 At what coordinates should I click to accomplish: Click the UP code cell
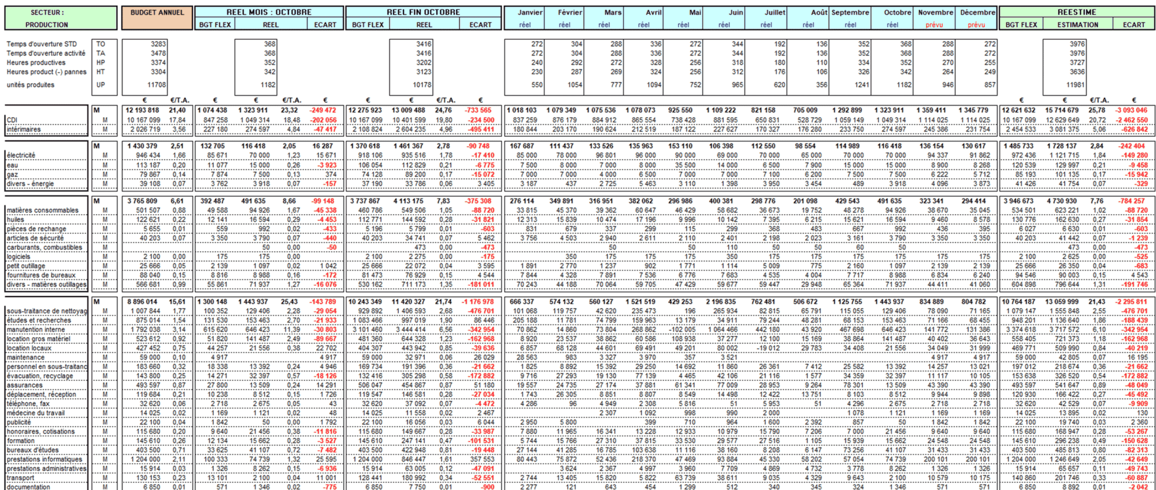tap(101, 85)
